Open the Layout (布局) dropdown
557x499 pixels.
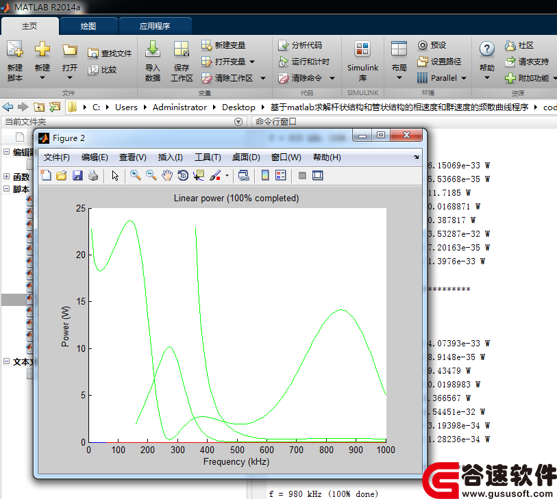(x=399, y=77)
